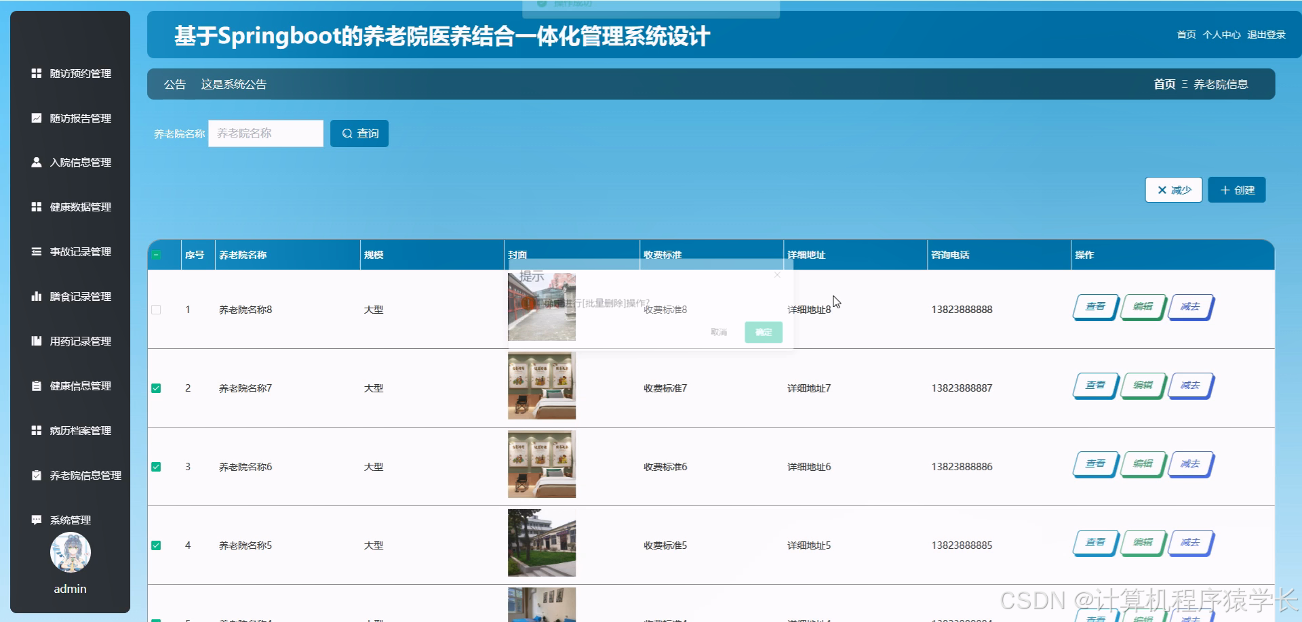The height and width of the screenshot is (622, 1302).
Task: Check the row 1 养老院名称8 checkbox
Action: tap(156, 310)
